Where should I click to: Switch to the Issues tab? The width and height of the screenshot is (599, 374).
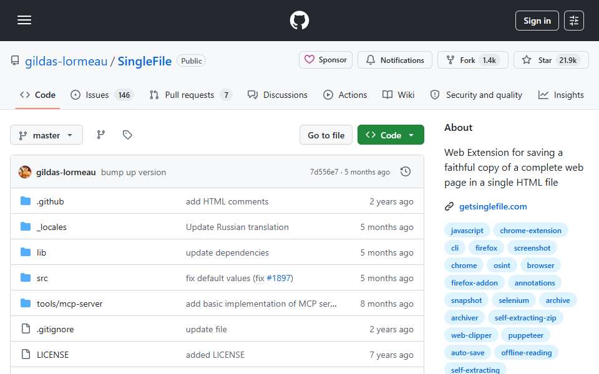[x=102, y=95]
